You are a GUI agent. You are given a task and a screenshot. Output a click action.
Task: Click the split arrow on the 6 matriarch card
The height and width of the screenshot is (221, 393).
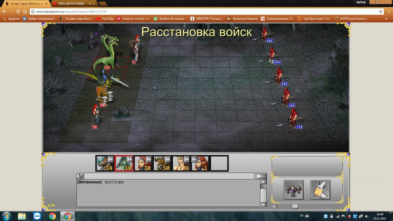[x=187, y=159]
